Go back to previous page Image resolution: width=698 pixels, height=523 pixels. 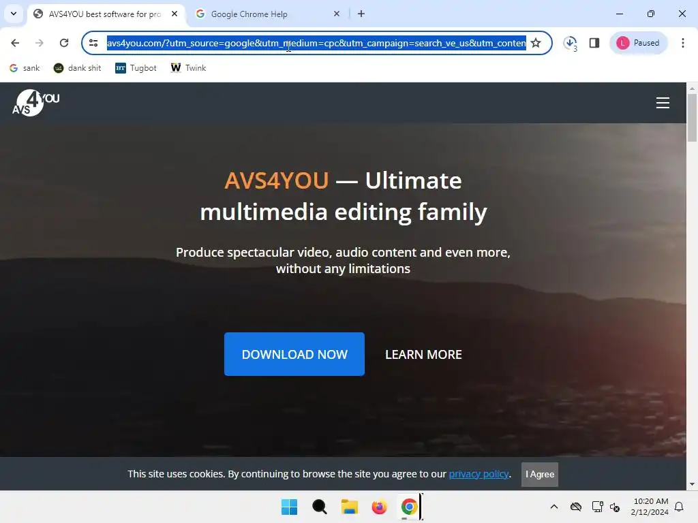15,43
